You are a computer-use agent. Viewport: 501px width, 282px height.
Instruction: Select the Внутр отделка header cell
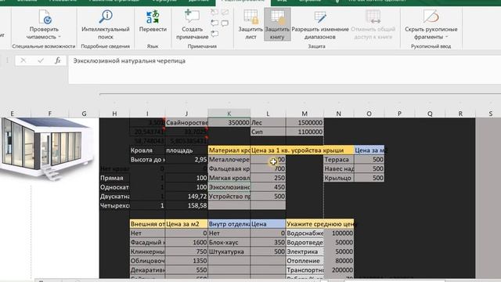(x=229, y=224)
